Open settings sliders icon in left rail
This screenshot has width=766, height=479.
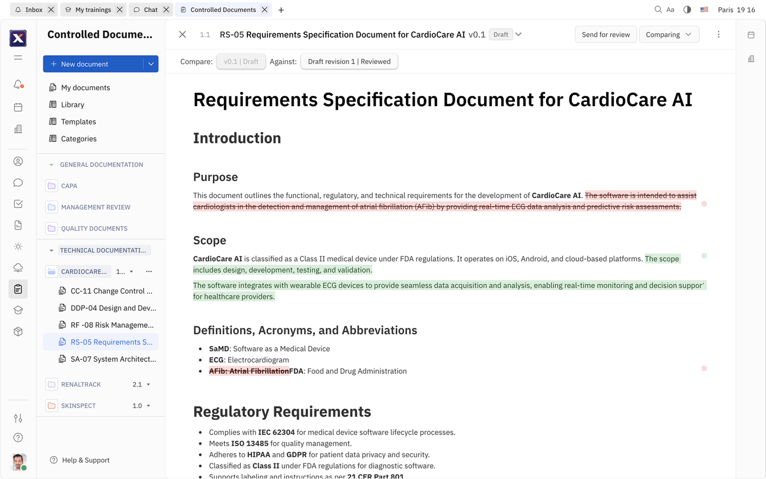[18, 418]
